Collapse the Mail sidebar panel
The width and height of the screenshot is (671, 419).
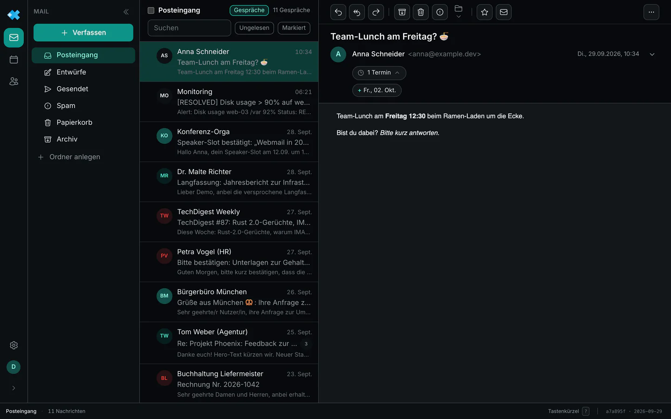point(126,12)
